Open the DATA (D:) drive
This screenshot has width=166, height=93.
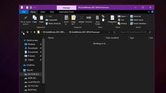click(32, 78)
